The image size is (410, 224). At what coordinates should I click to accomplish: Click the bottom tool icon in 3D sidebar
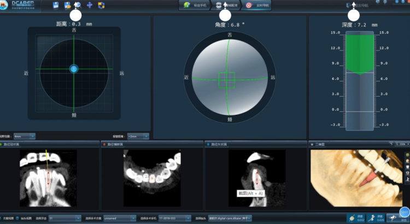407,179
